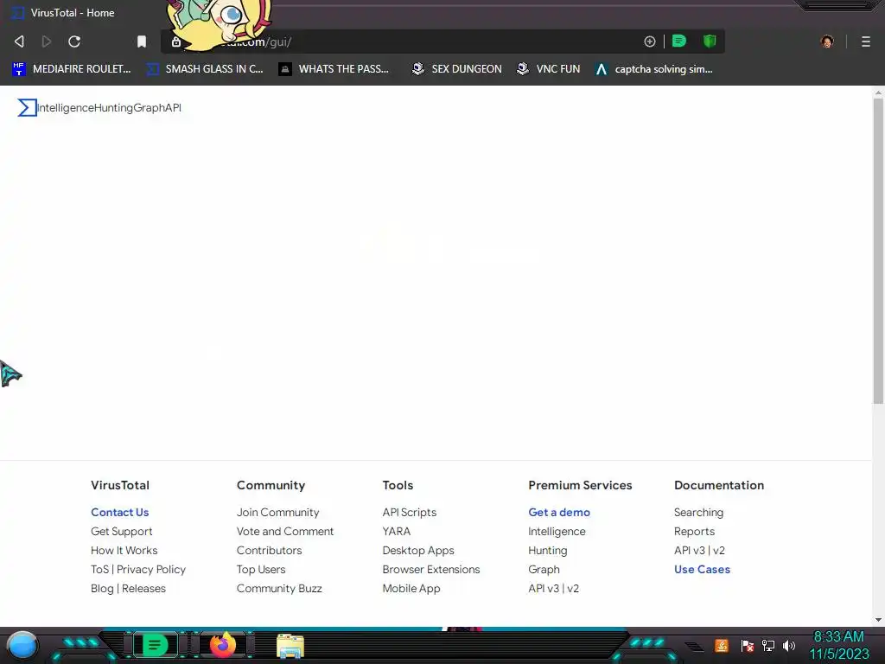Open the SMASH GLASS IN C... bookmark
Image resolution: width=885 pixels, height=664 pixels.
[204, 69]
